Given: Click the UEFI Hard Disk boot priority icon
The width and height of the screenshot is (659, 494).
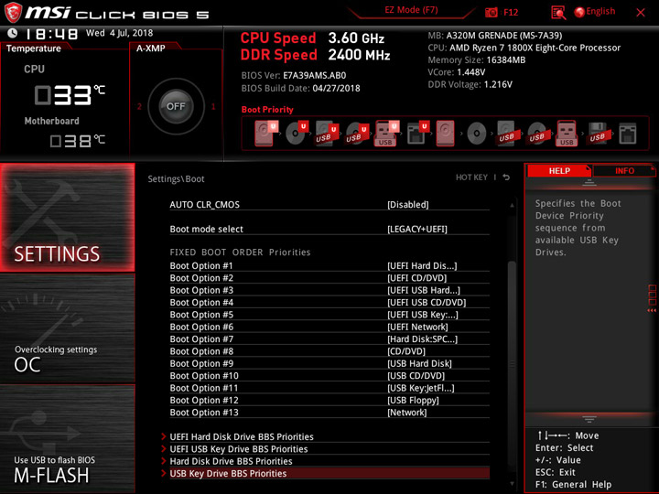Looking at the screenshot, I should point(265,134).
